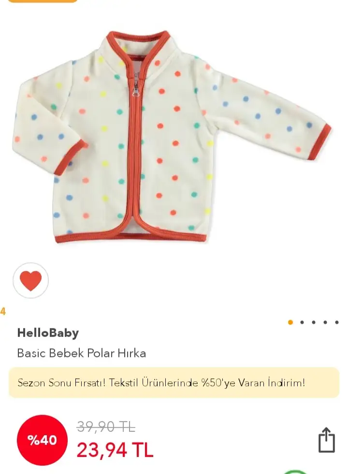Tap the zipper pull on the jacket
The width and height of the screenshot is (348, 474).
coord(136,90)
